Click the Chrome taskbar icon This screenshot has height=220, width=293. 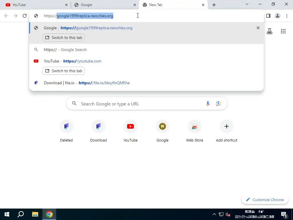(49, 214)
